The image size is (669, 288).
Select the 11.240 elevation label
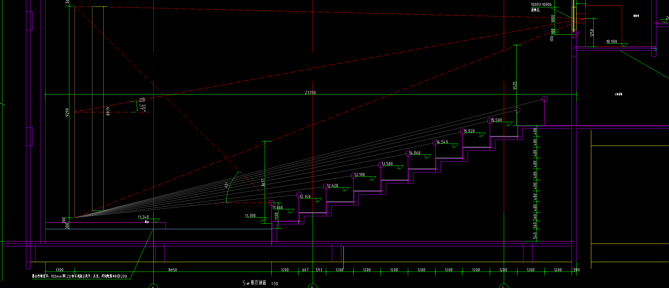tap(143, 217)
